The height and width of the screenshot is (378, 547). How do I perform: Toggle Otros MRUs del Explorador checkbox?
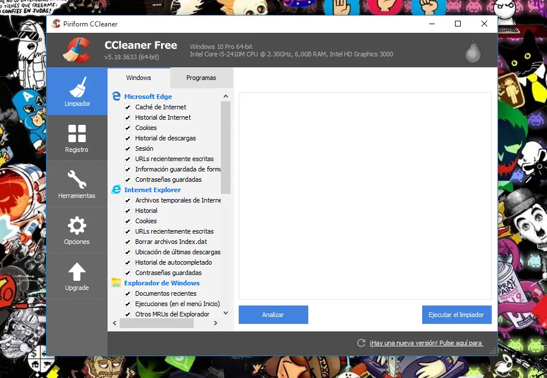click(x=128, y=314)
